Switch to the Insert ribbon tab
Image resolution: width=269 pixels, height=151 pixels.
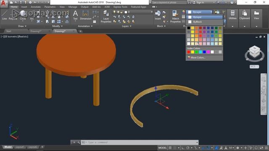[x=24, y=7]
